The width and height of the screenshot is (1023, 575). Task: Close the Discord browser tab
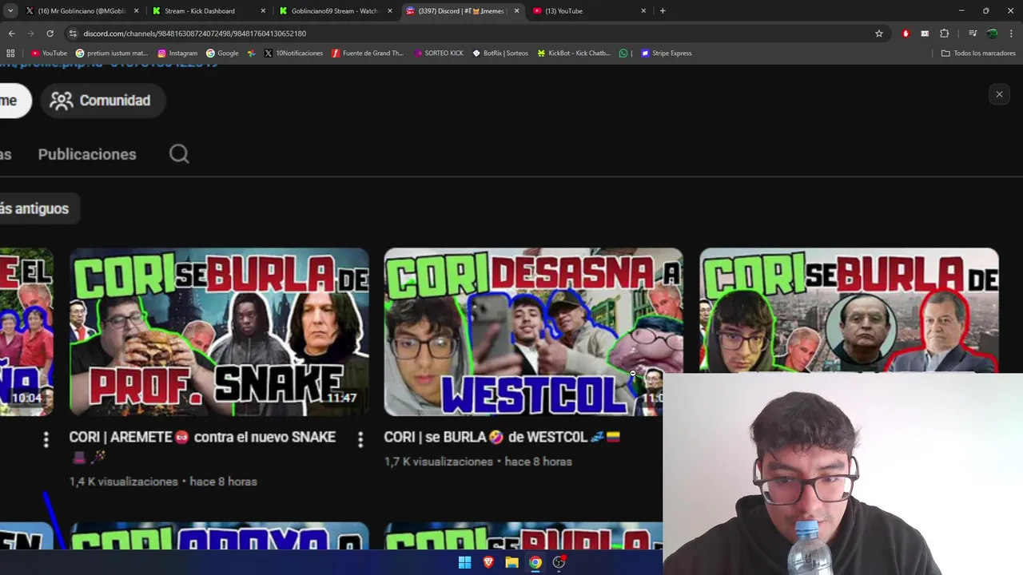click(516, 11)
